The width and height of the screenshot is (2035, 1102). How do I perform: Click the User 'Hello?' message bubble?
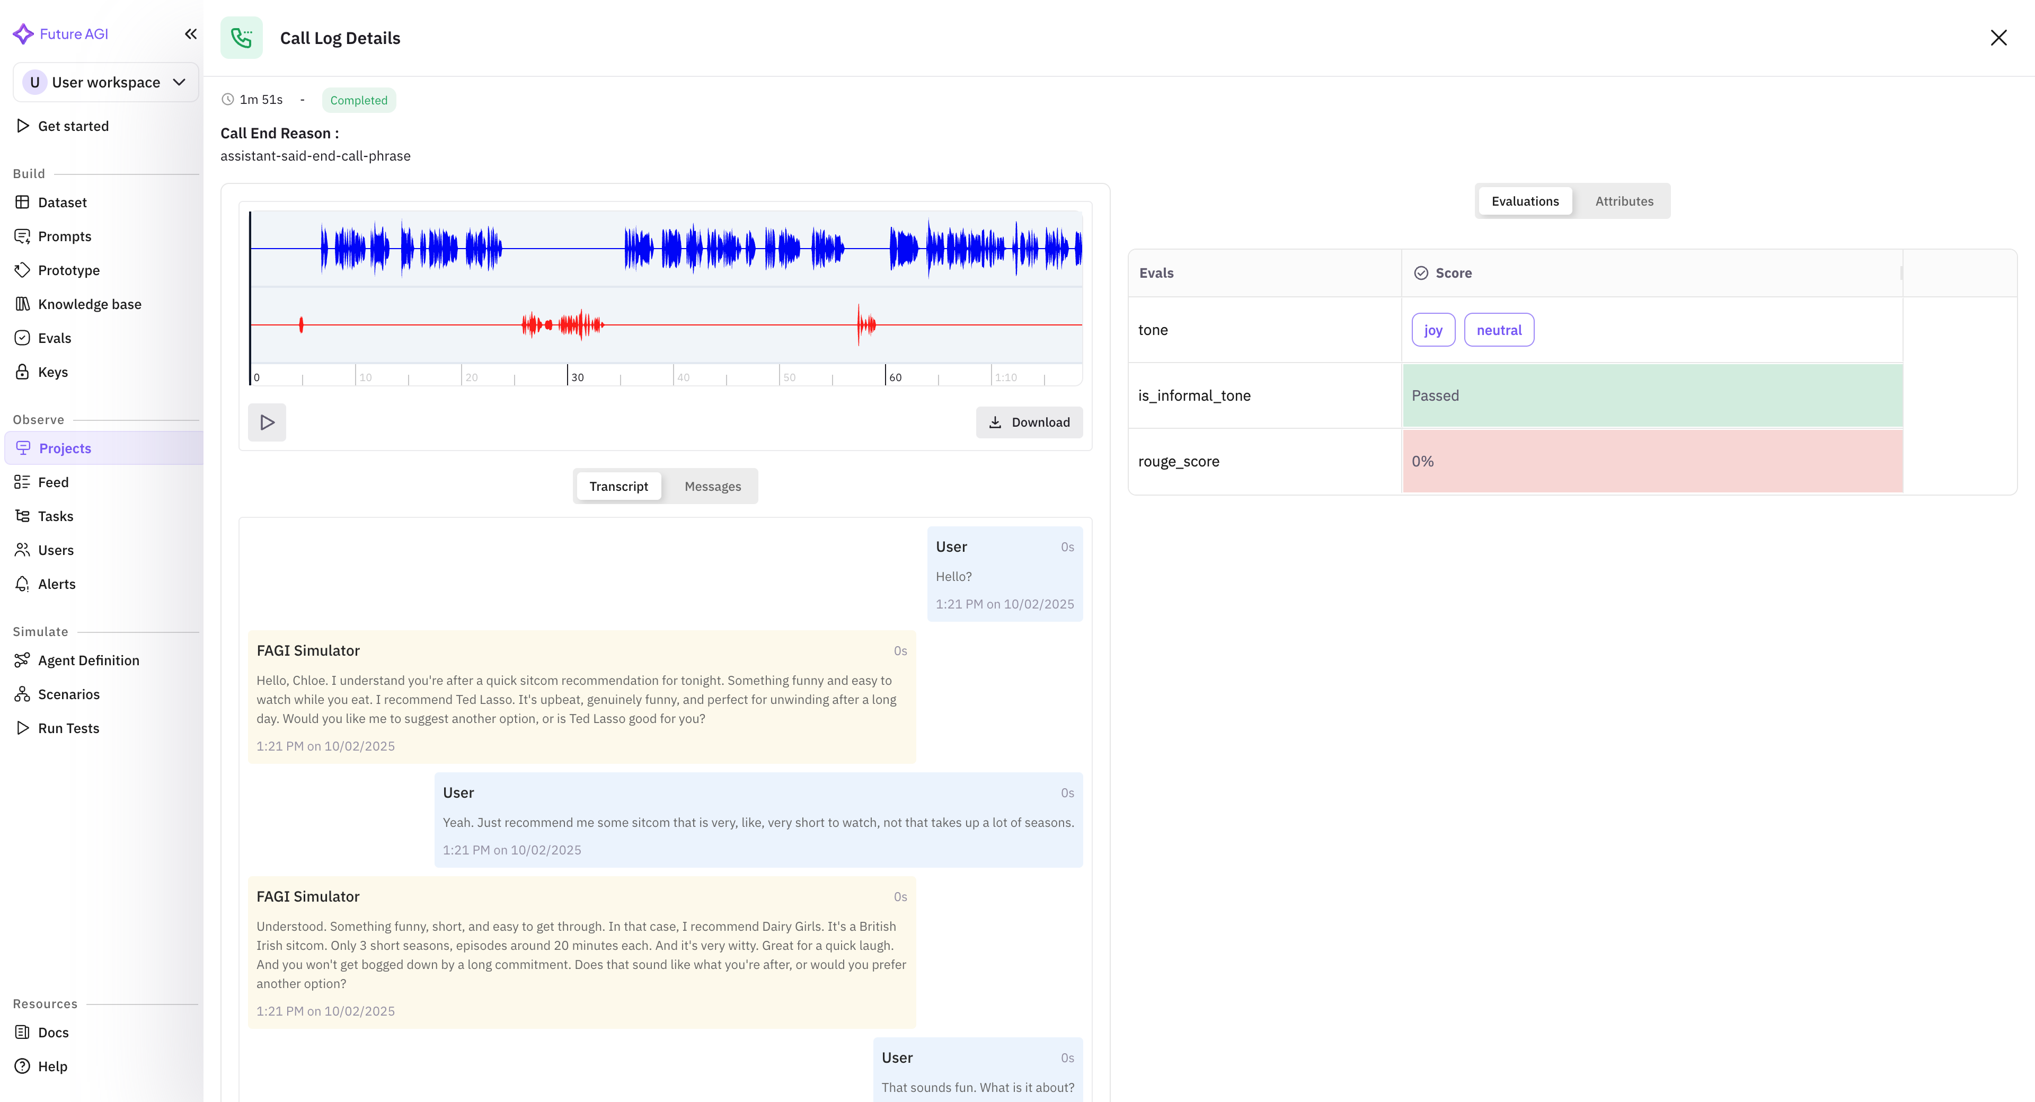coord(1005,574)
